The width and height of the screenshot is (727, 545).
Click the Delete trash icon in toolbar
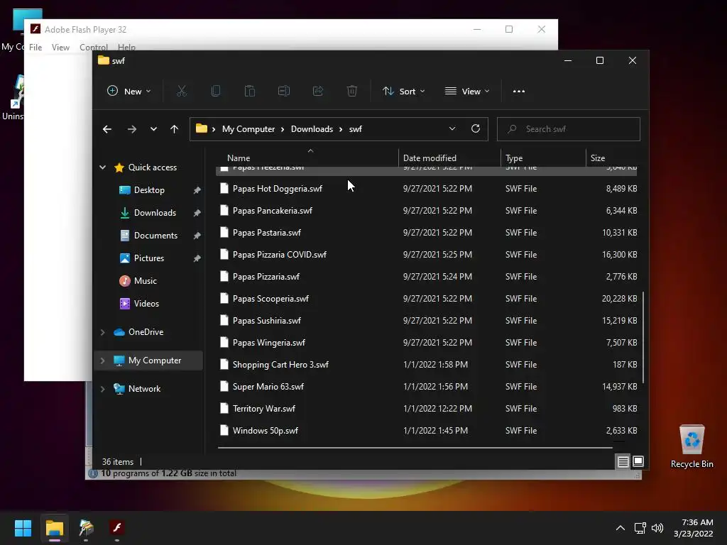(352, 91)
